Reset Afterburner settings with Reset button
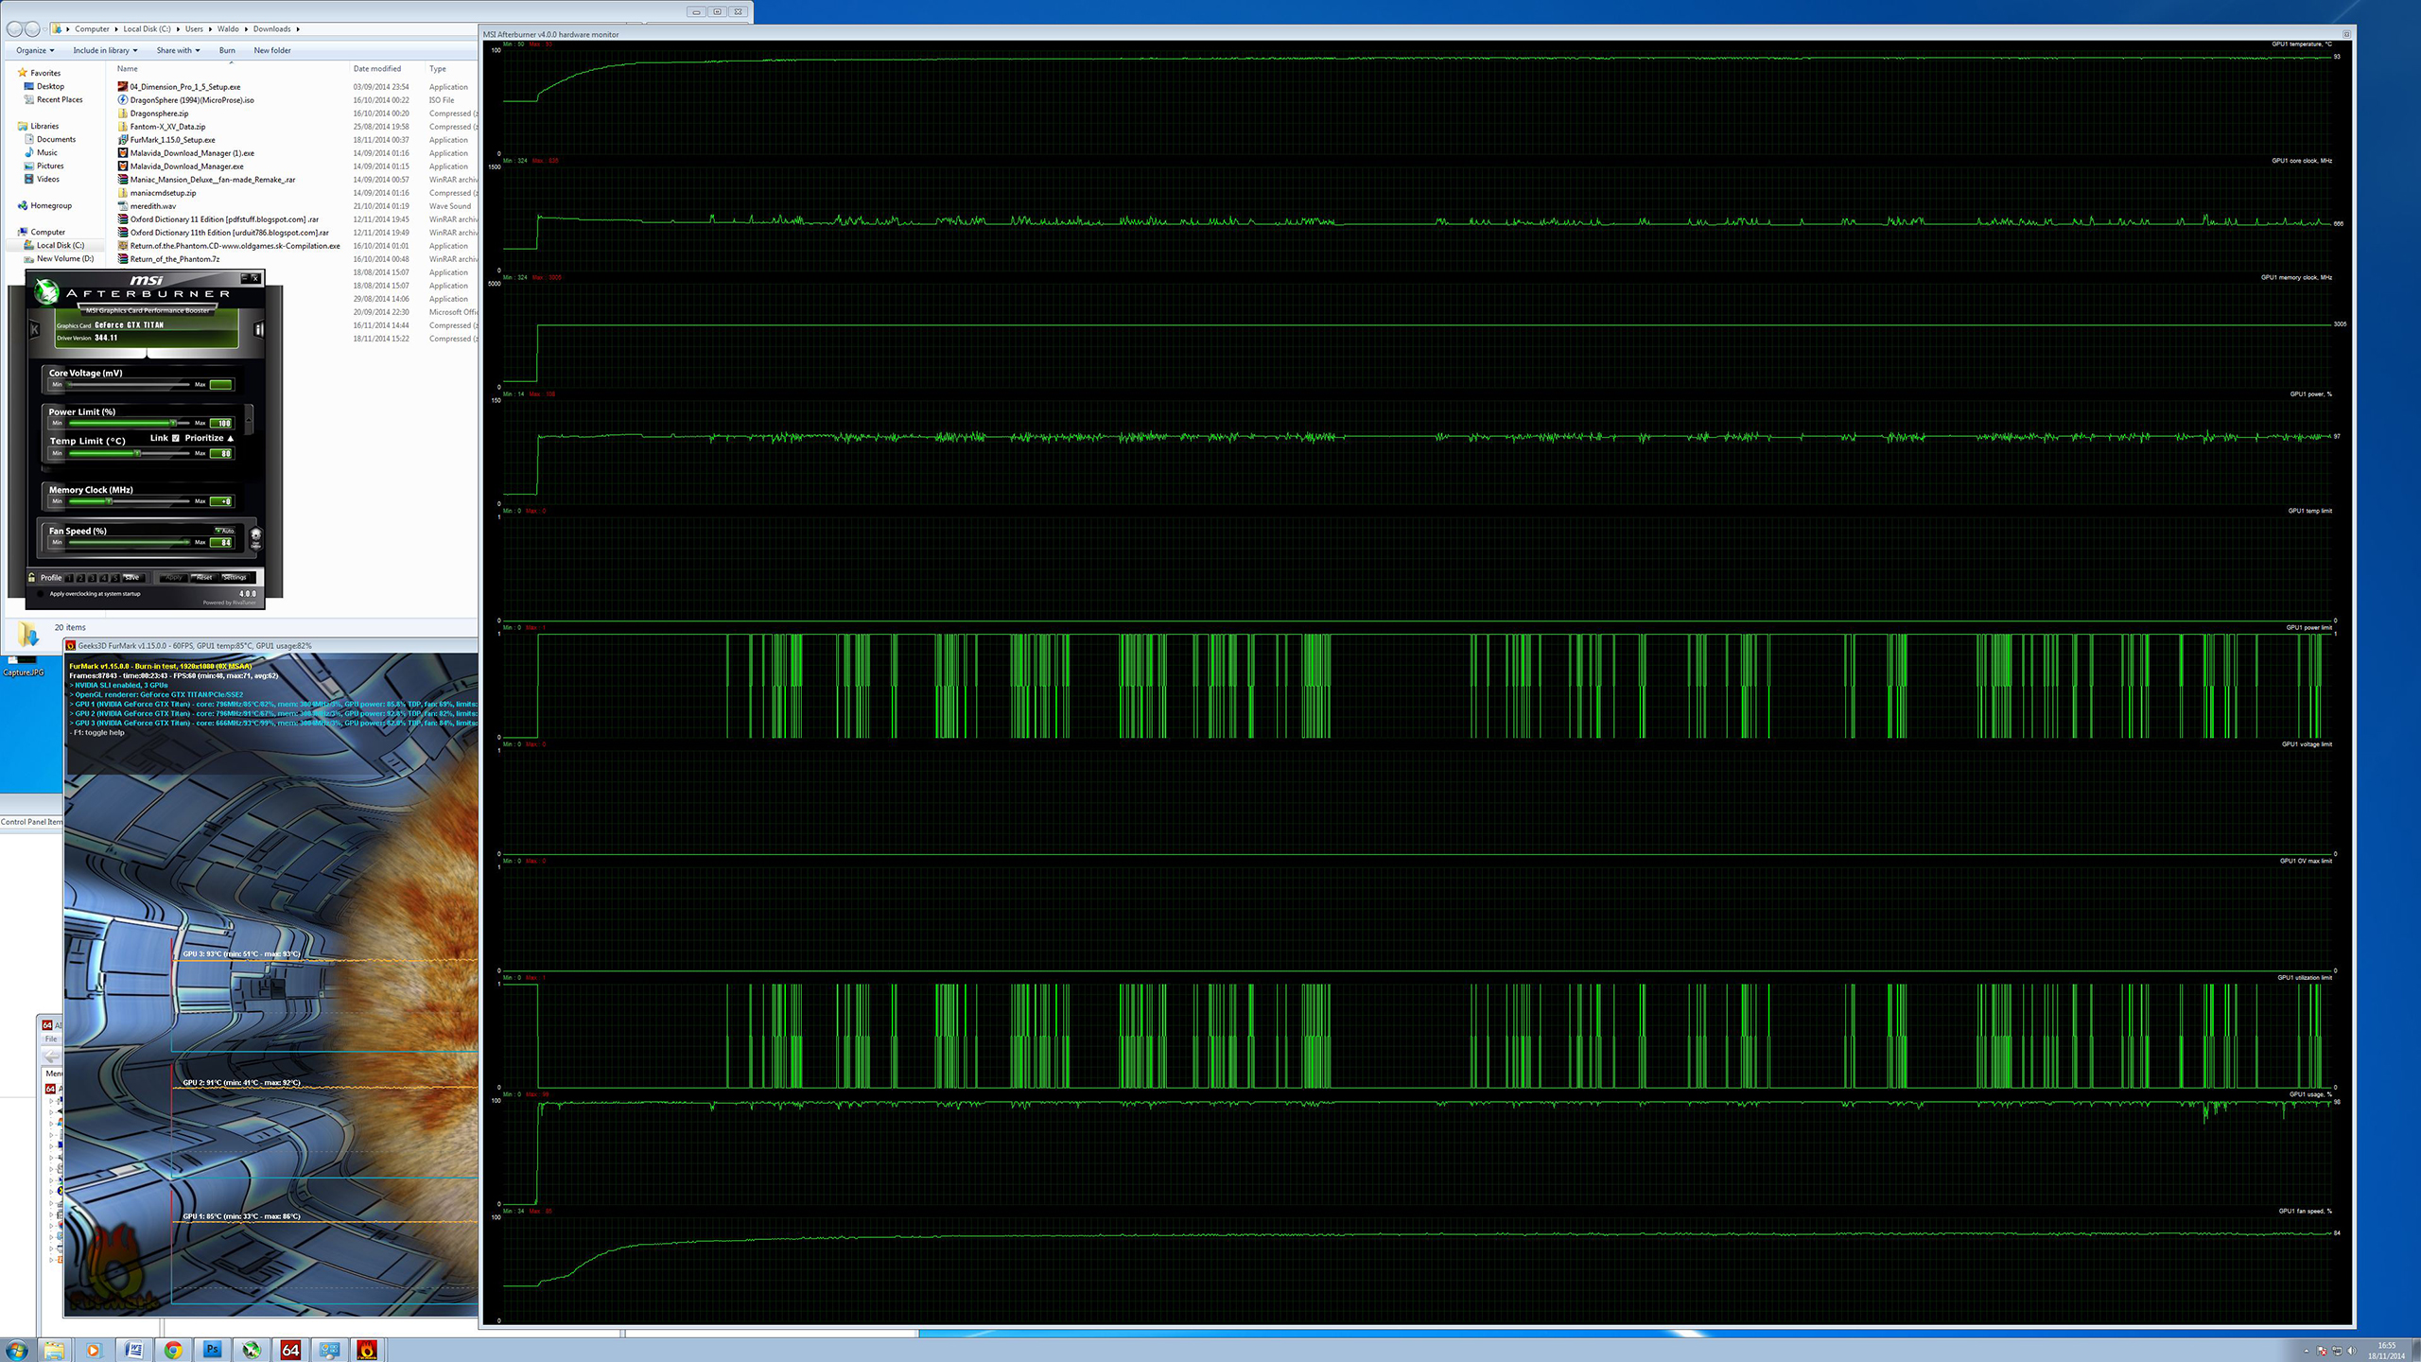Screen dimensions: 2421x1362 (x=204, y=578)
